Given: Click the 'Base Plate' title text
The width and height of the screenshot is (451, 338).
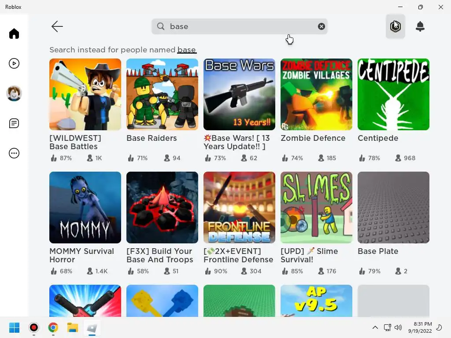Looking at the screenshot, I should [378, 251].
